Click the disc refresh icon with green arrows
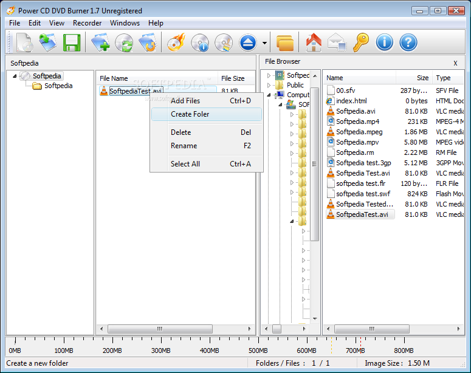Image resolution: width=471 pixels, height=373 pixels. (124, 43)
